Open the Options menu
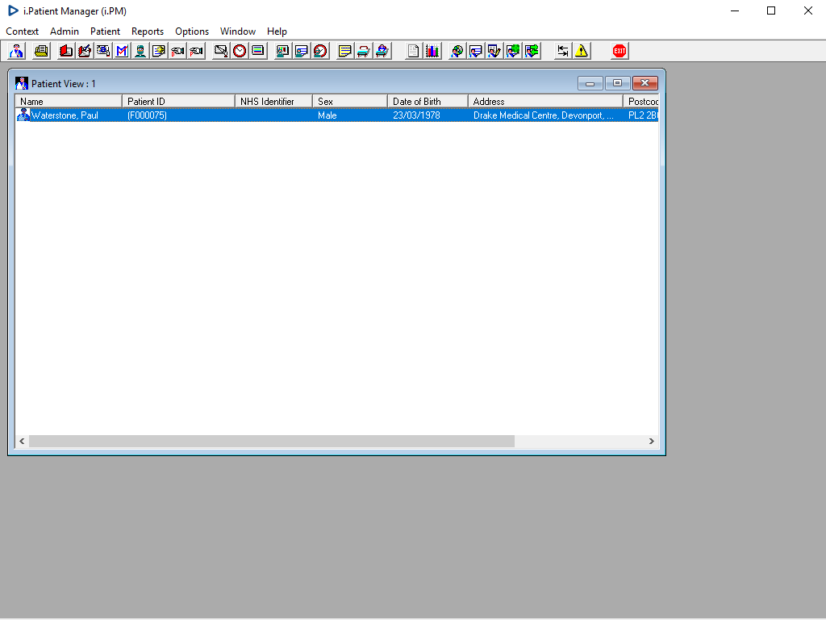826x620 pixels. pos(192,31)
